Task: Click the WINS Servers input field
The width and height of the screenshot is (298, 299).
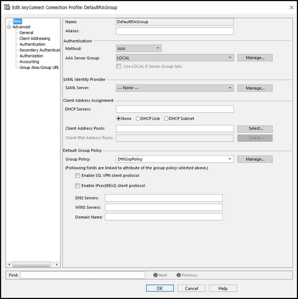Action: [164, 207]
